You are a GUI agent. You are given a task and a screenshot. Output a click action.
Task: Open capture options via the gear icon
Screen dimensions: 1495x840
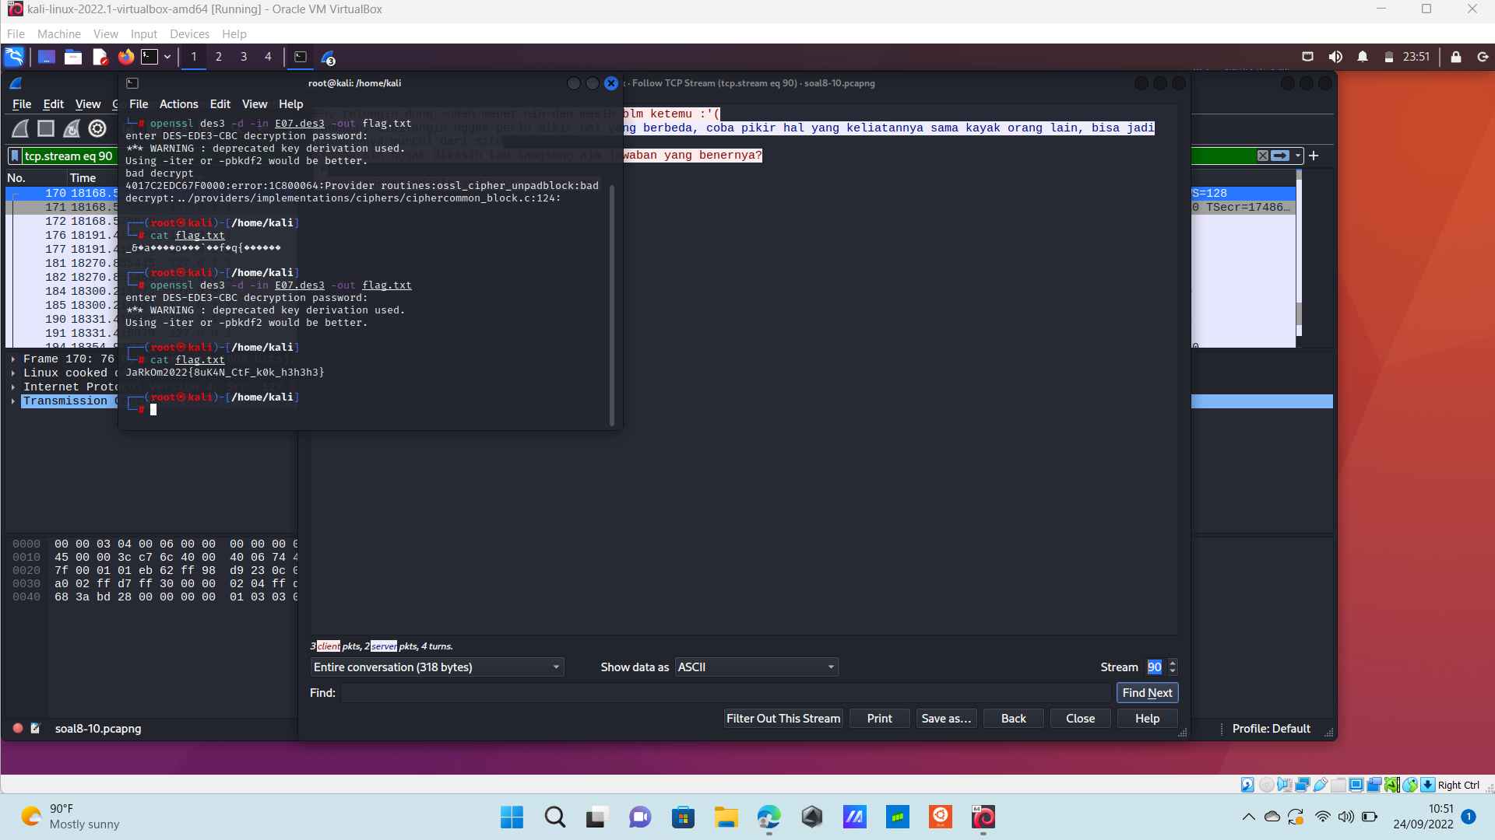pyautogui.click(x=97, y=128)
